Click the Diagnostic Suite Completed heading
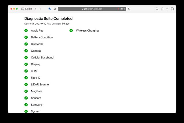The image size is (184, 123). (x=48, y=19)
